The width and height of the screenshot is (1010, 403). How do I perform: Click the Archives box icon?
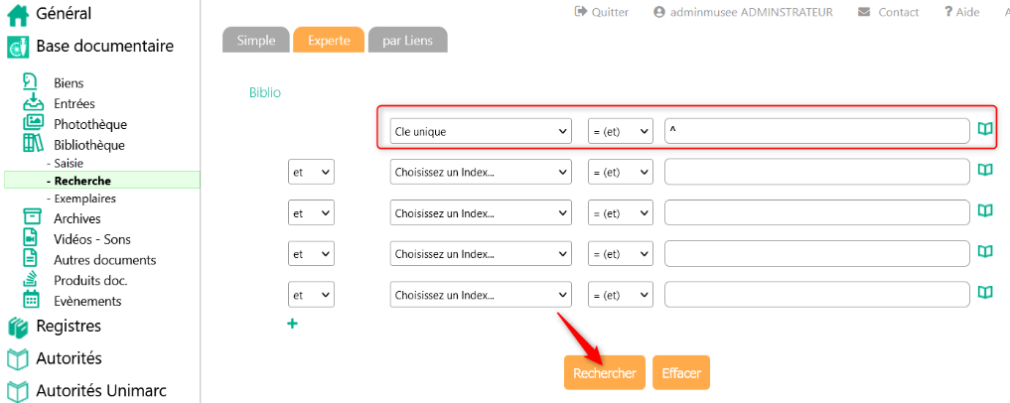click(33, 218)
